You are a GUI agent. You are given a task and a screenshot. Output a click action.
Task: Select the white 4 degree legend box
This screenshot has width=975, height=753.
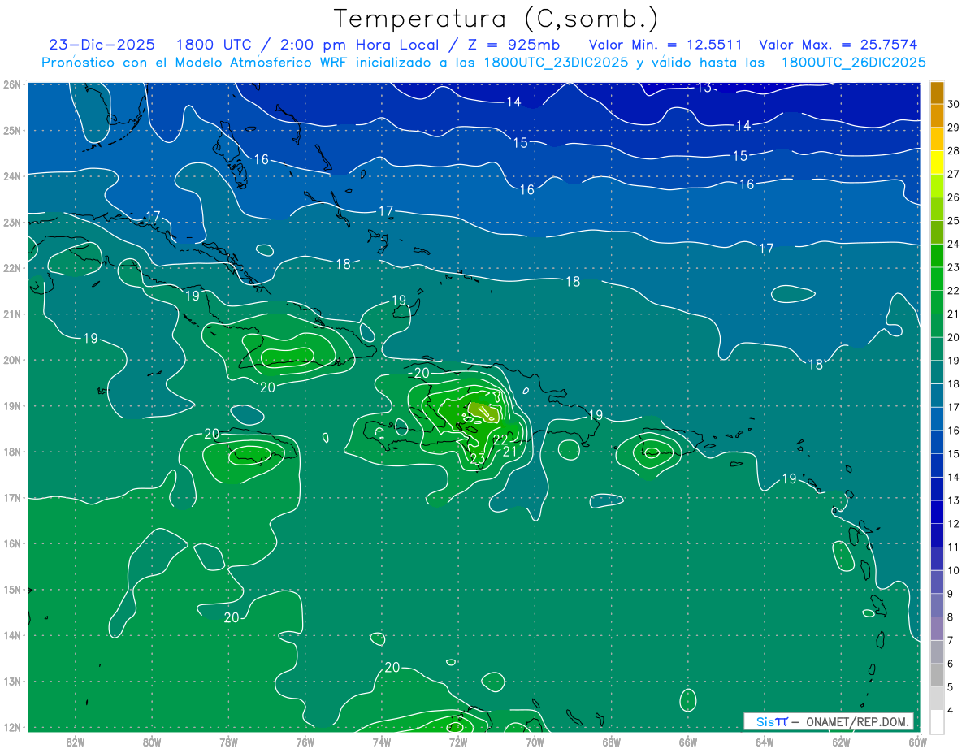[x=937, y=721]
